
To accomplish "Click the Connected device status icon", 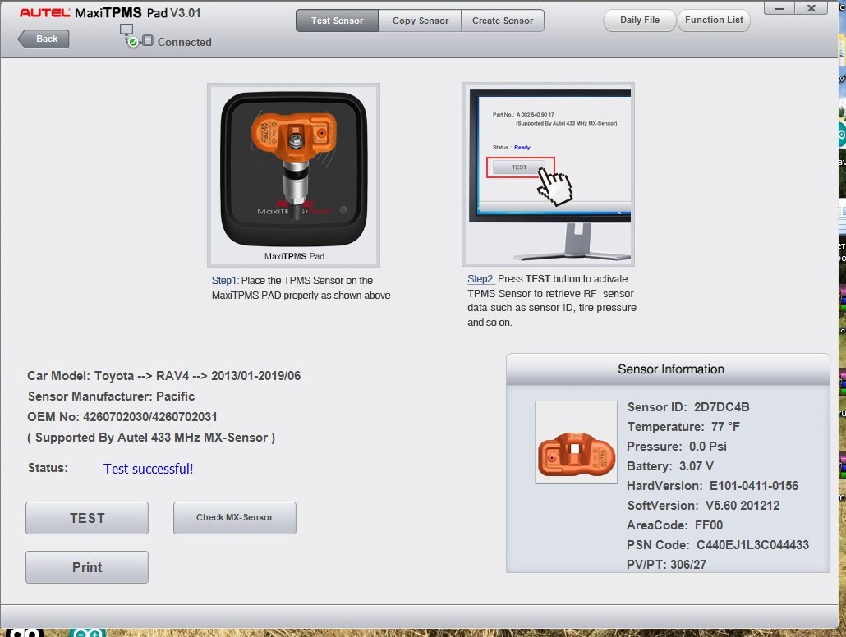I will 136,35.
